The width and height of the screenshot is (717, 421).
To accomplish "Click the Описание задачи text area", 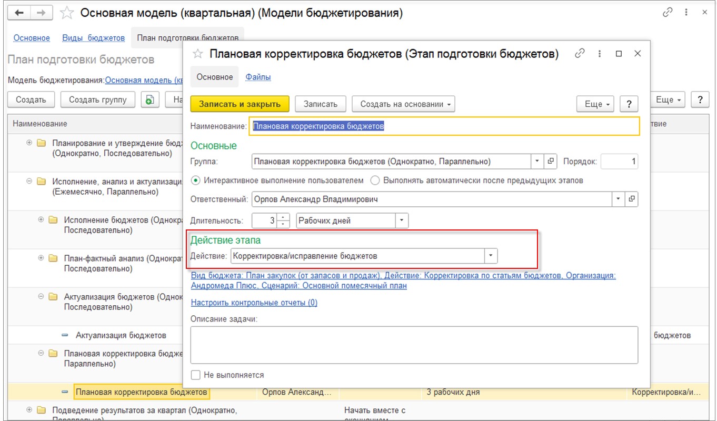I will tap(414, 345).
